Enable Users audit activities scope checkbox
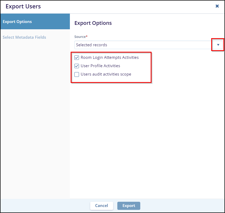Viewport: 225px width, 213px height. (77, 74)
